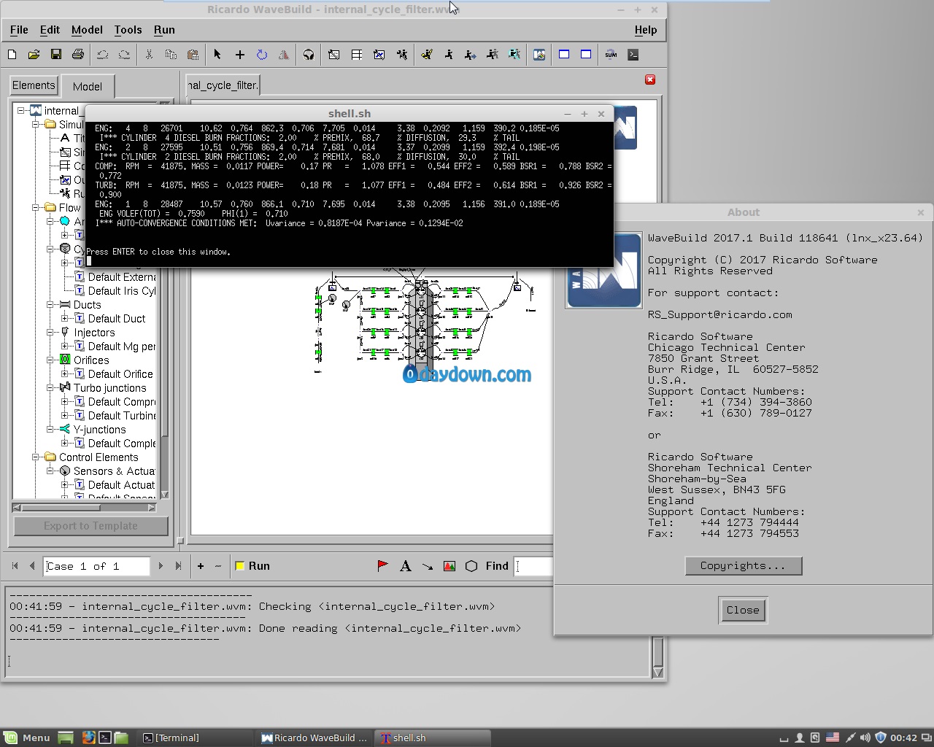This screenshot has height=747, width=934.
Task: Open the Tools menu
Action: coord(128,30)
